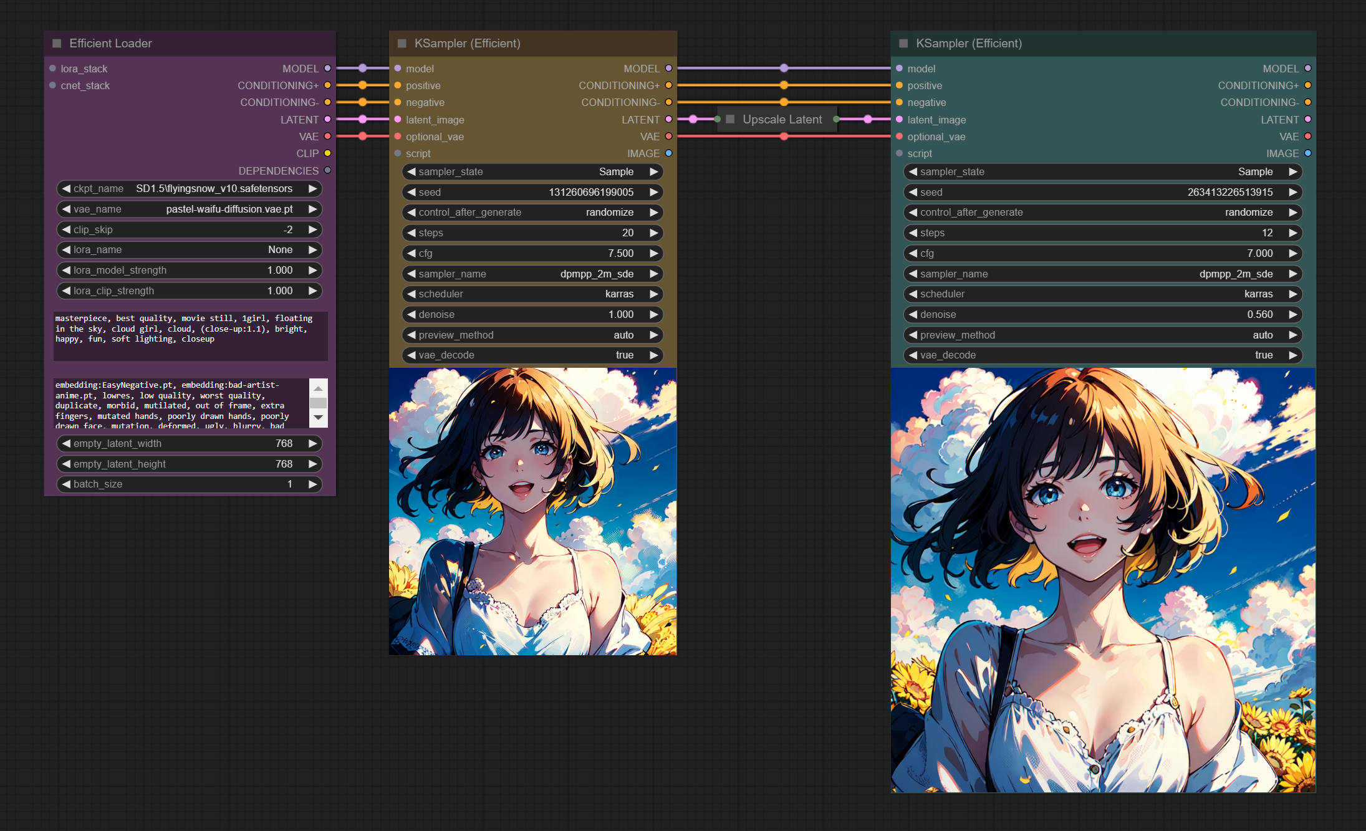Collapse the second KSampler node via its title square
This screenshot has height=831, width=1366.
[x=903, y=43]
